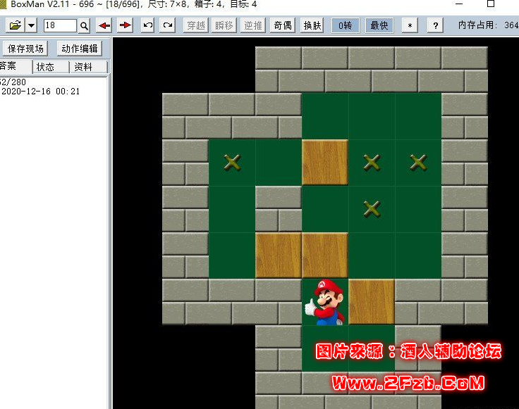Screen dimensions: 519x409
Task: Toggle the 0转 rotation button
Action: [x=346, y=26]
